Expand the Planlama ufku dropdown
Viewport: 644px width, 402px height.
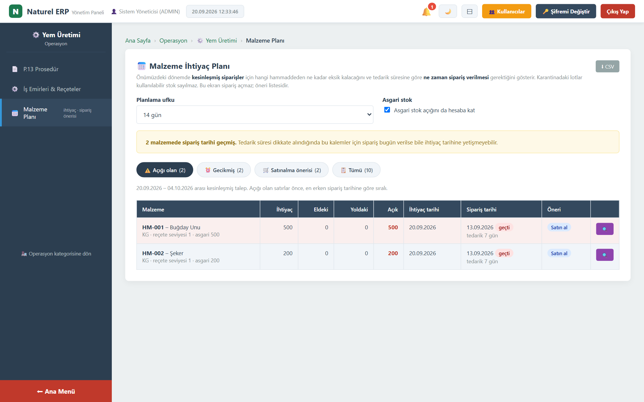pyautogui.click(x=255, y=115)
